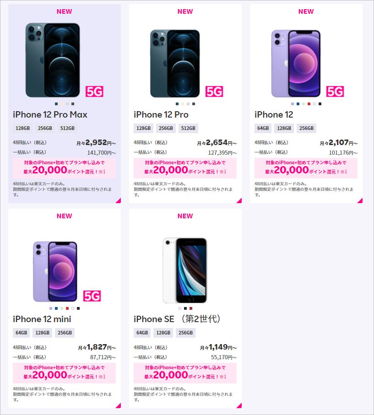Select 256GB storage for iPhone SE

point(185,333)
